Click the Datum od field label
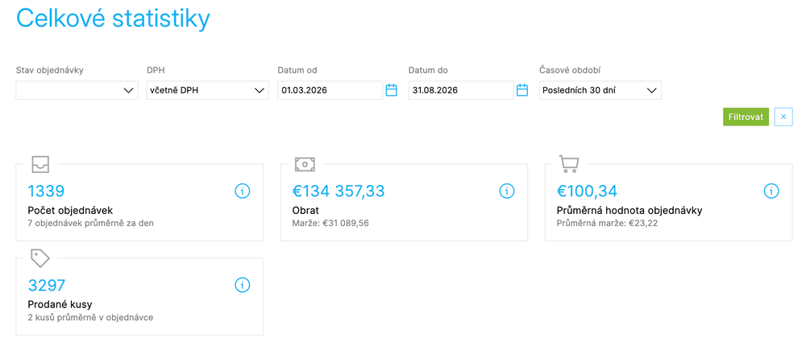Image resolution: width=806 pixels, height=346 pixels. [x=297, y=70]
